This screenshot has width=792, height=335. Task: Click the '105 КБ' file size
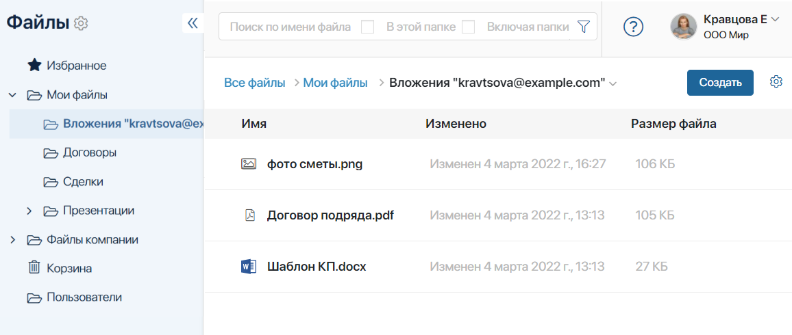point(655,215)
